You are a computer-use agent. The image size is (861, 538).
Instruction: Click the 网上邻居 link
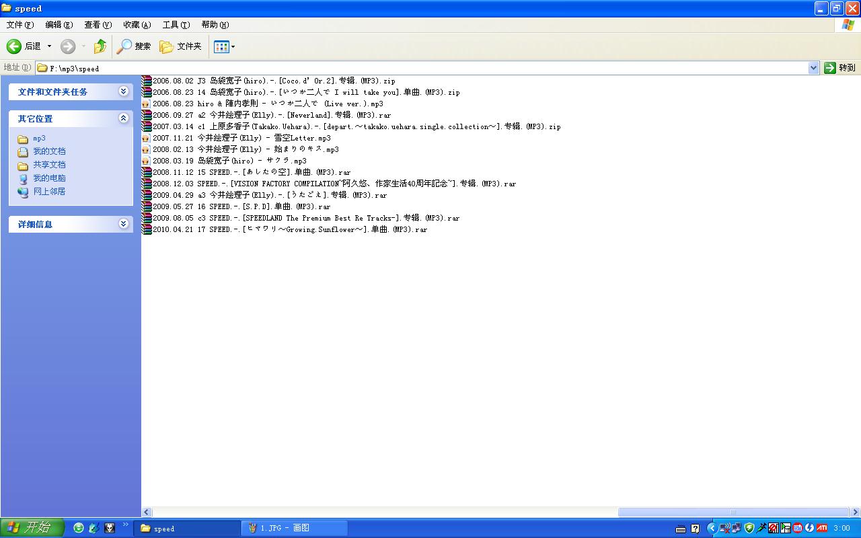(50, 192)
